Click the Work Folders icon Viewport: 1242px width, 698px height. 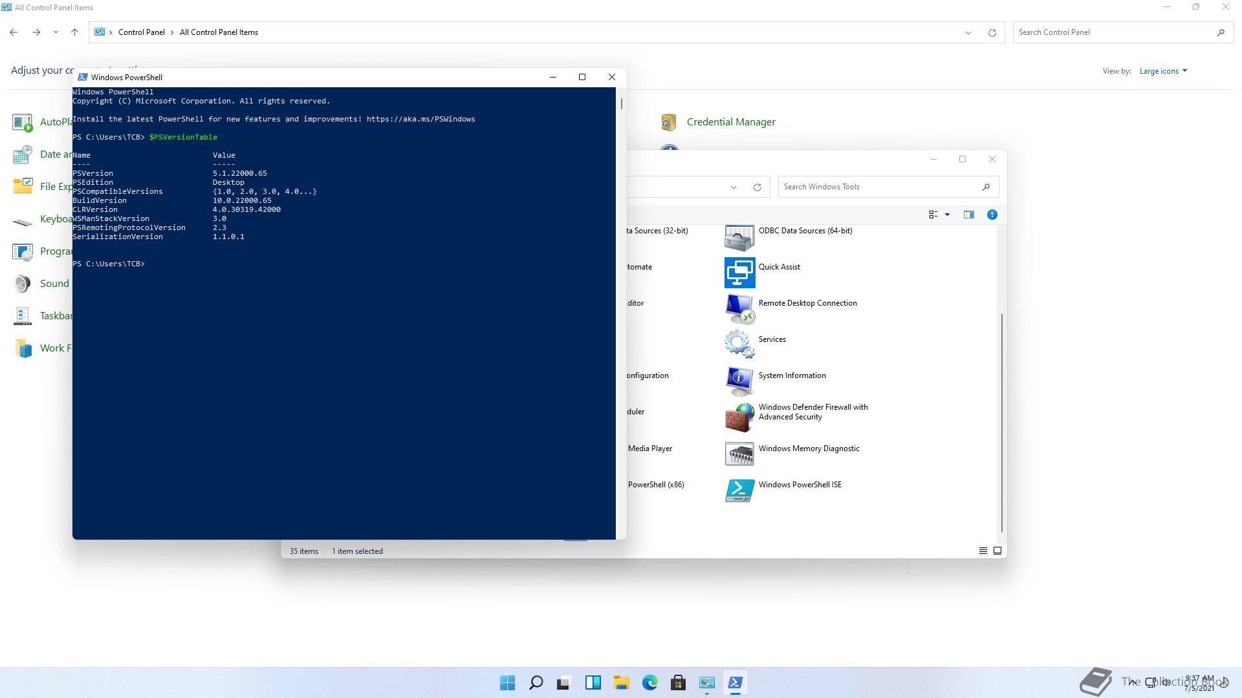(x=23, y=348)
